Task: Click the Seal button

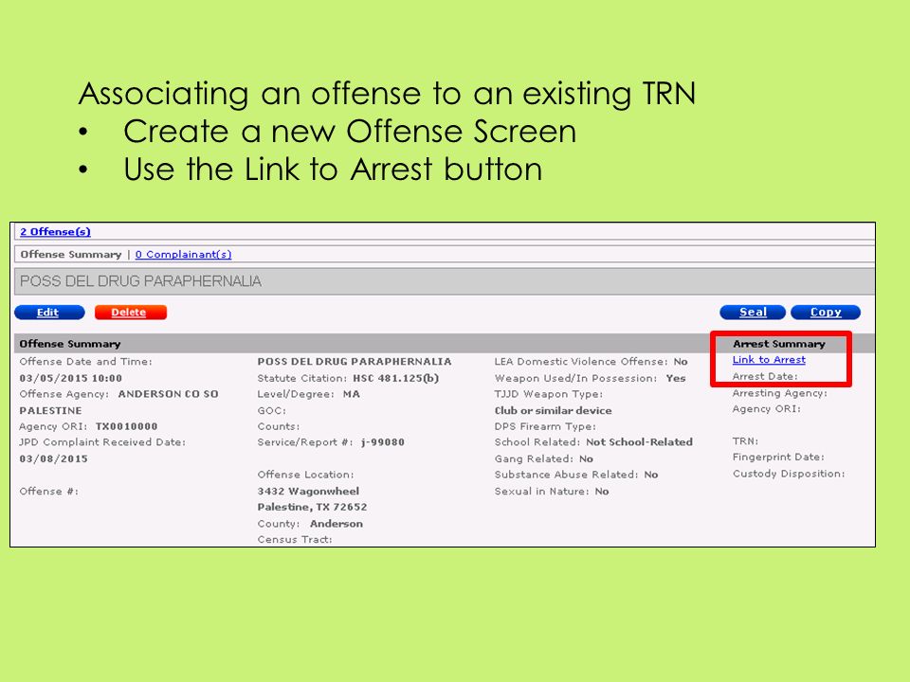Action: point(753,313)
